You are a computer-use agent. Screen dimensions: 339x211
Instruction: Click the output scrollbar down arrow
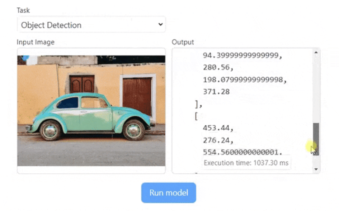[x=316, y=169]
